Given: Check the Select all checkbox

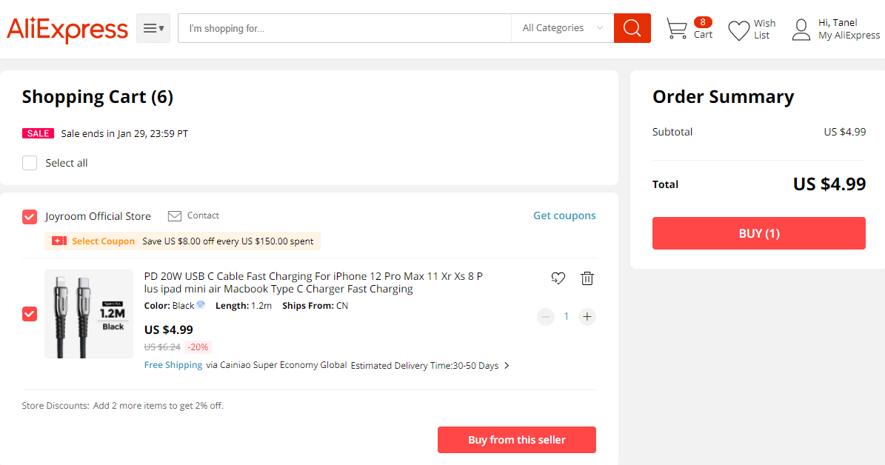Looking at the screenshot, I should coord(30,163).
